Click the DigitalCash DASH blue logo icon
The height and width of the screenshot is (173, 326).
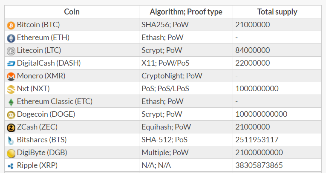pos(11,63)
